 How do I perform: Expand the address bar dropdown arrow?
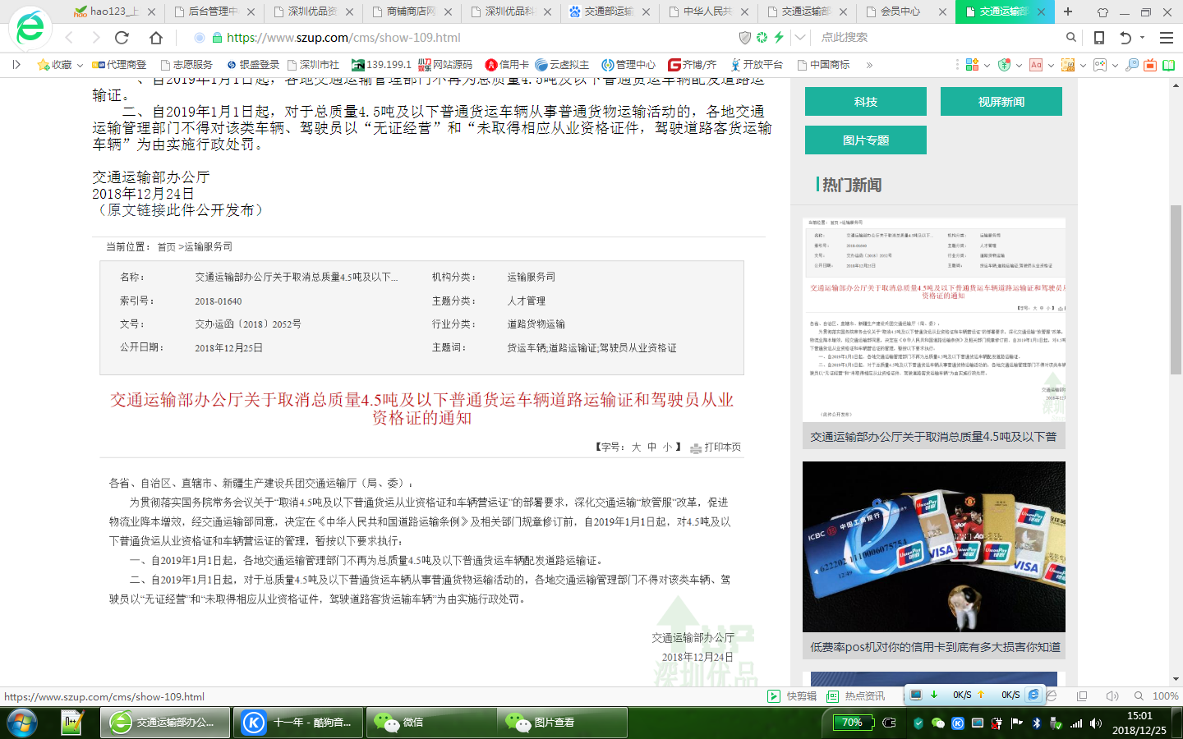point(801,38)
